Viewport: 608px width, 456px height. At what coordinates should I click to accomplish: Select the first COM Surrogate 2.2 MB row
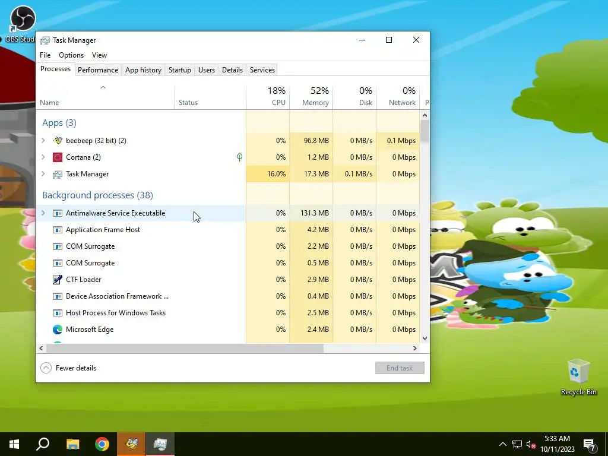pyautogui.click(x=228, y=246)
